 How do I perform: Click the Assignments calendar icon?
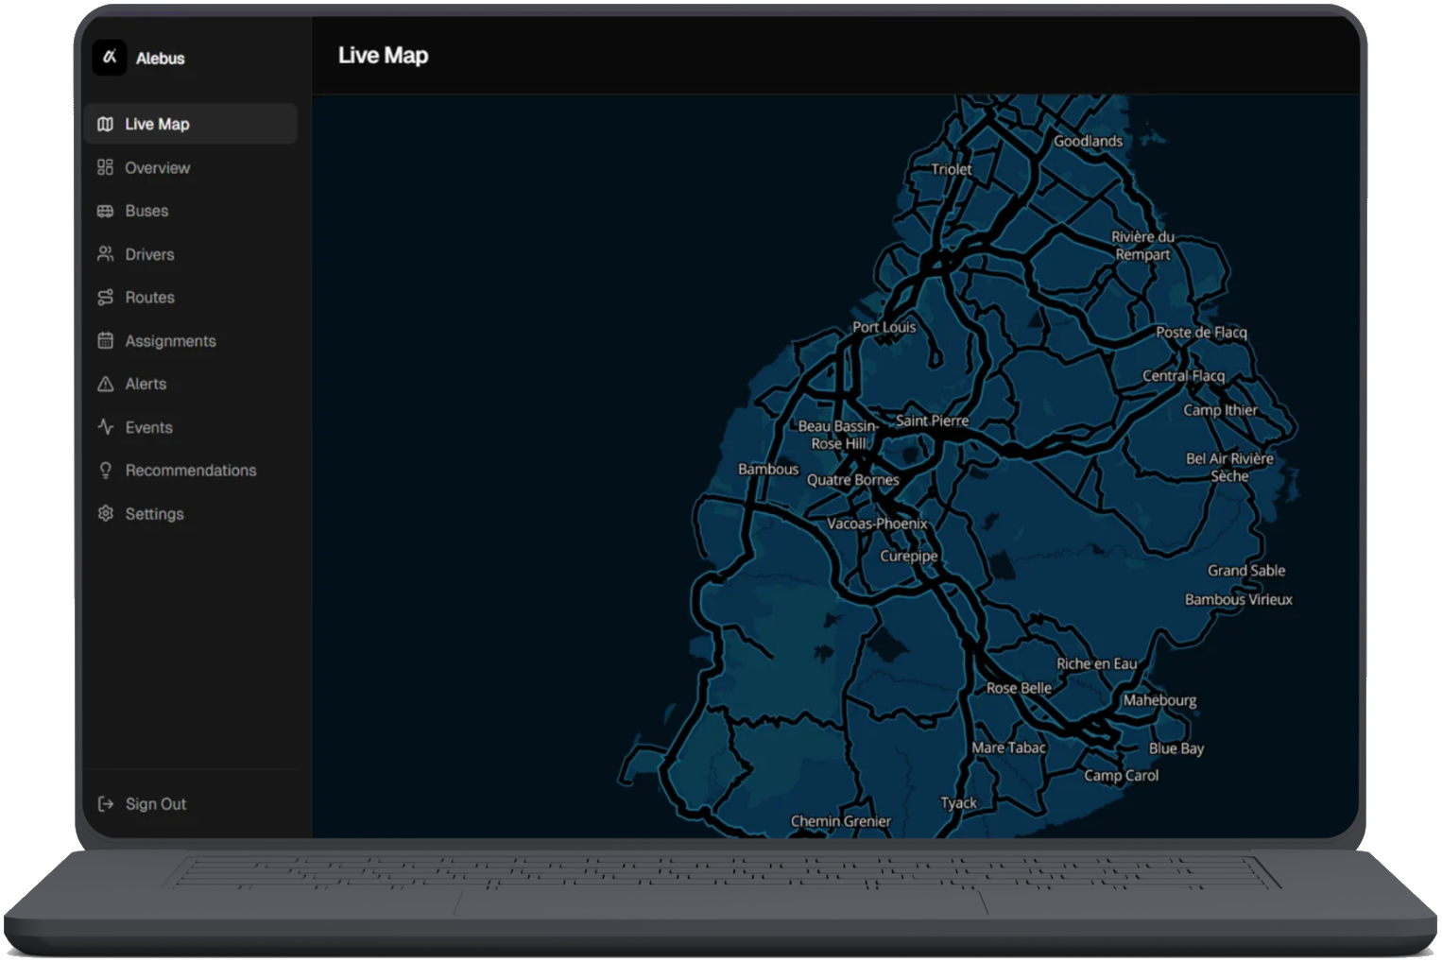(x=105, y=340)
